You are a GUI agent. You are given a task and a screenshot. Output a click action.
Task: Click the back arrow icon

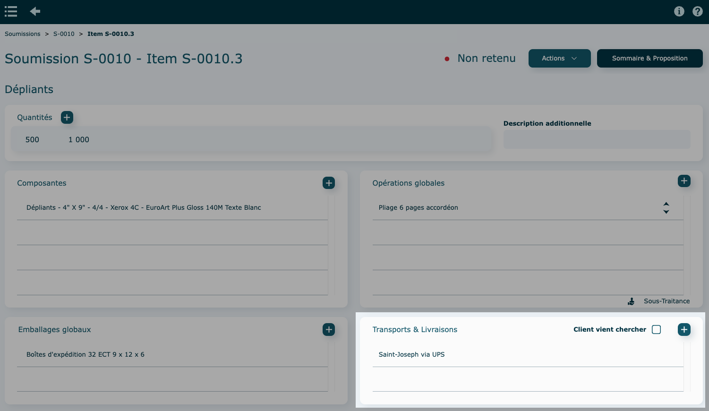35,11
